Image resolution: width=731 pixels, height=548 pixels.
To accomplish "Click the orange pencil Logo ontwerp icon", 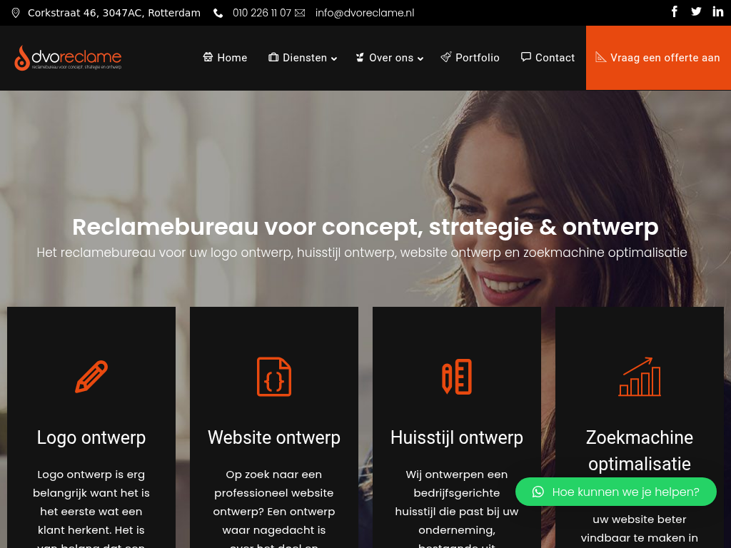I will coord(91,377).
